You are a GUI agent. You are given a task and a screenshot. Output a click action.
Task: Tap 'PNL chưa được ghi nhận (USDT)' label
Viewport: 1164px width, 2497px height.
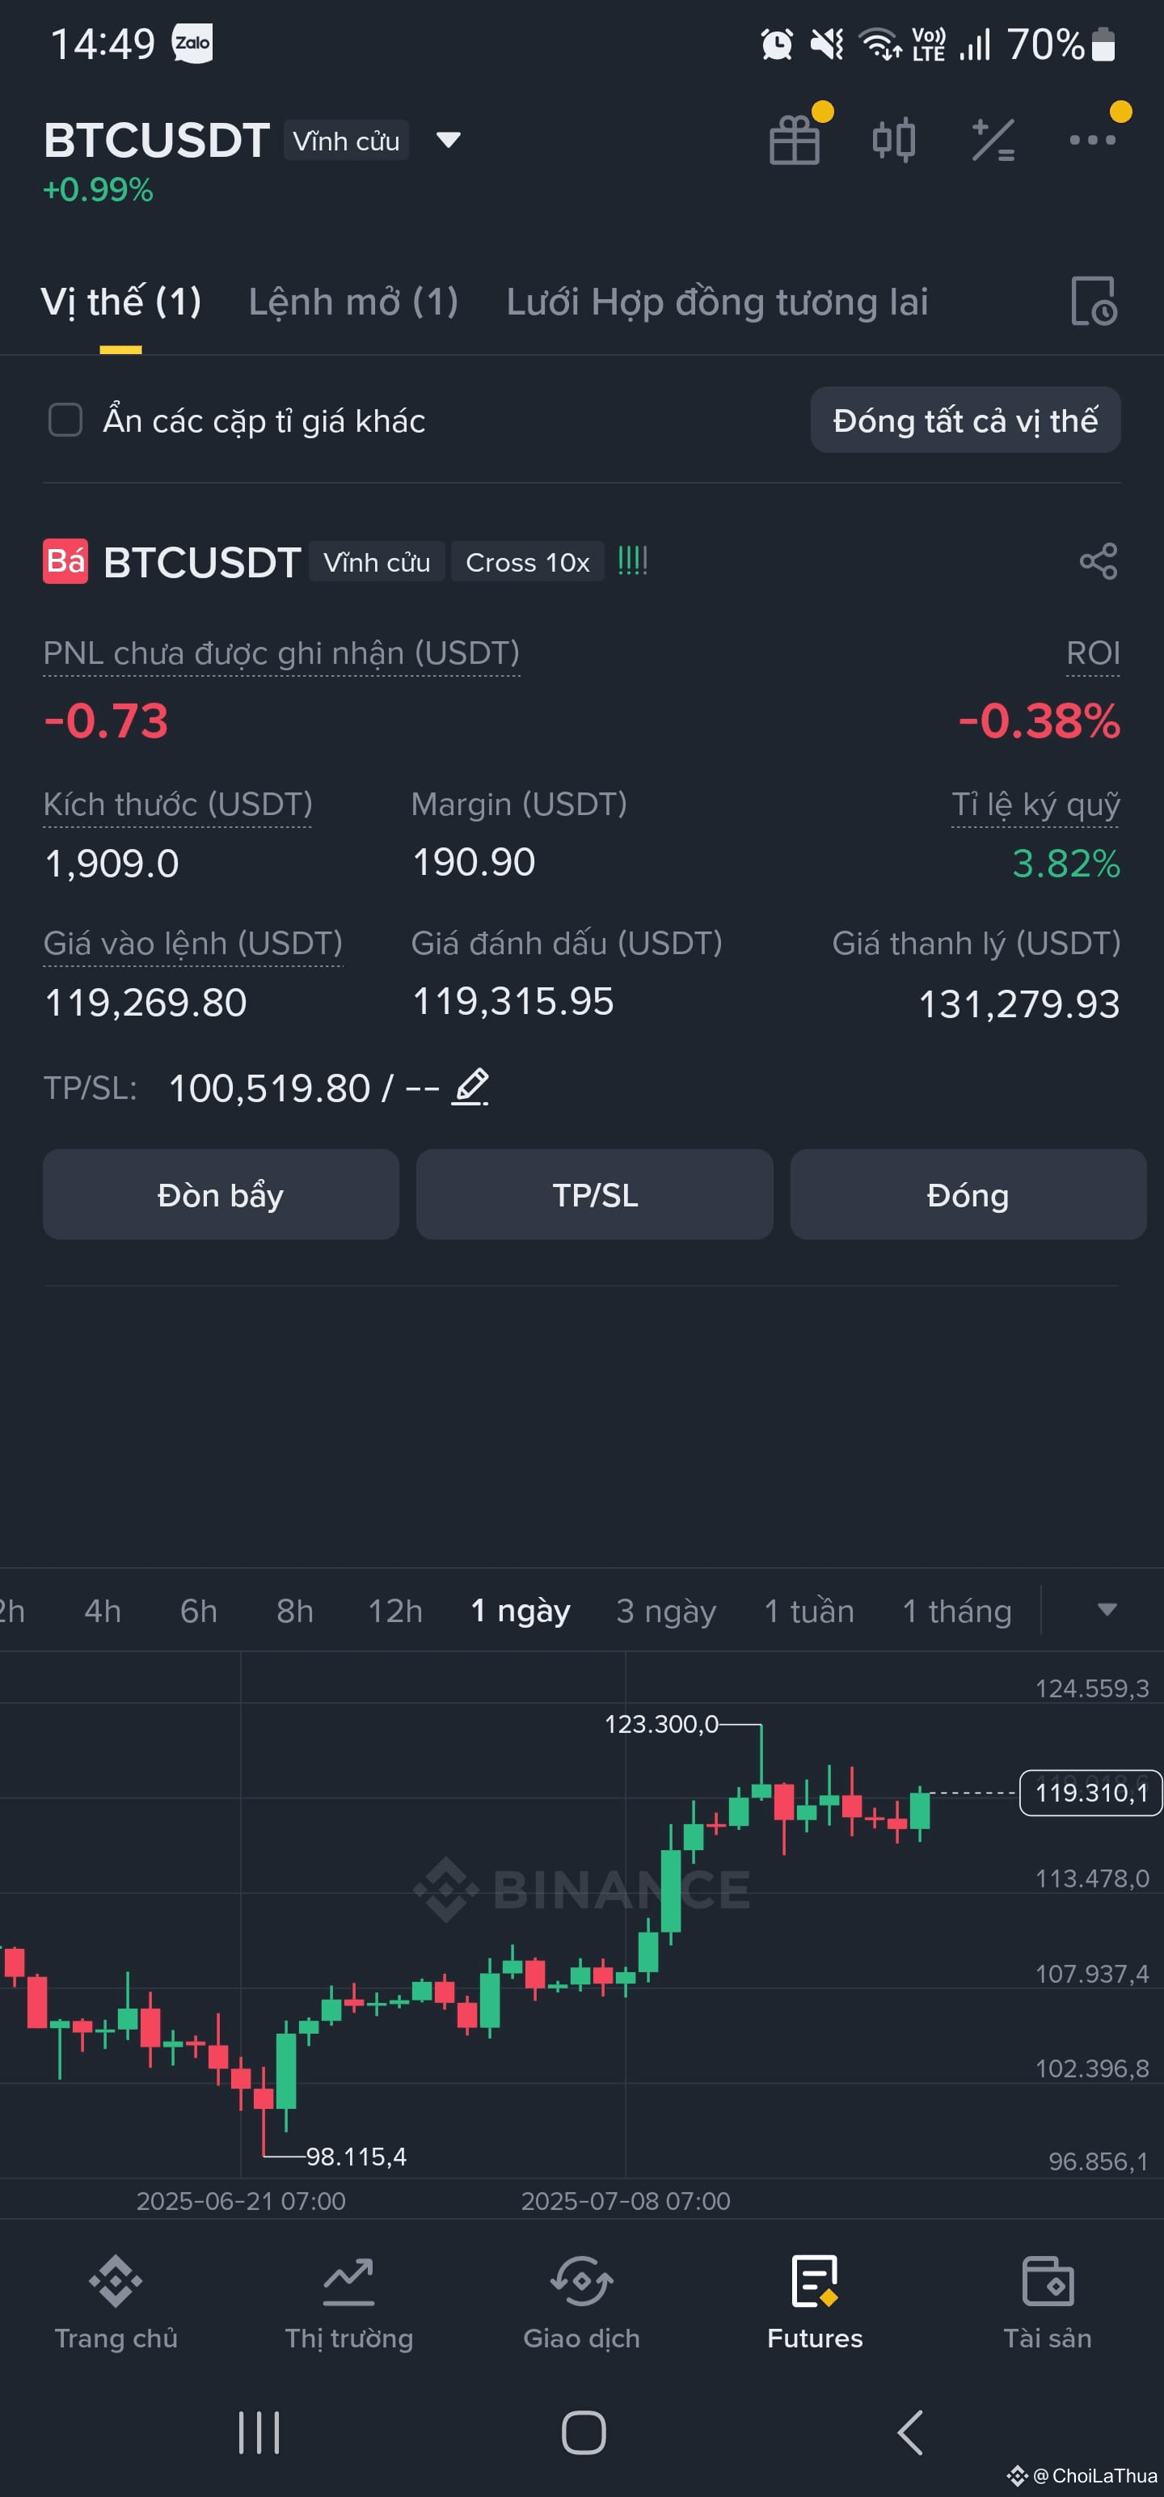[x=281, y=653]
